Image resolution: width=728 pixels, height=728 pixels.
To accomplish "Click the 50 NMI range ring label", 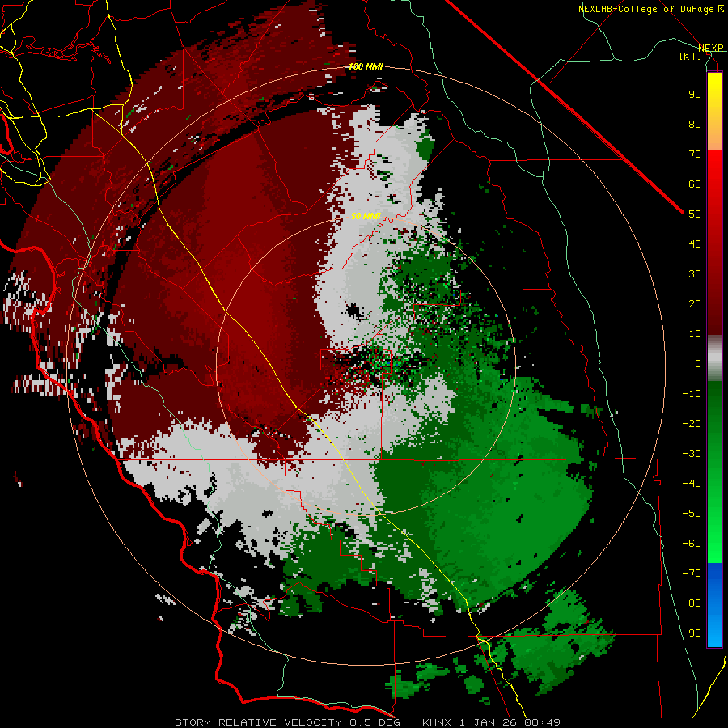I will click(366, 216).
